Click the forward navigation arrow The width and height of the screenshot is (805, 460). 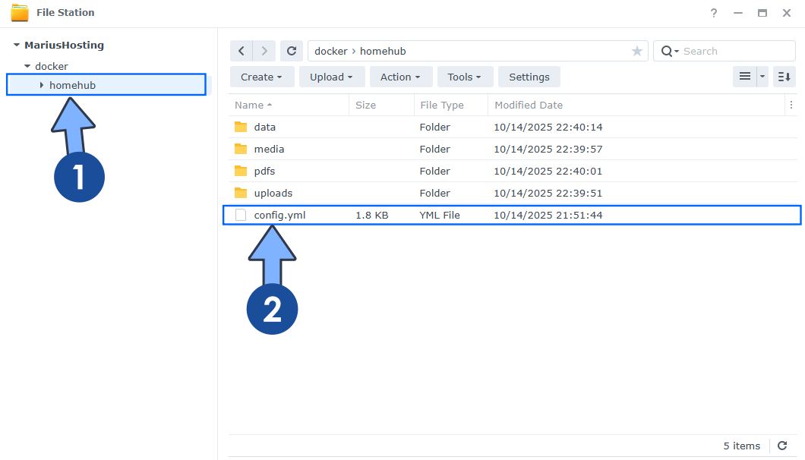[x=264, y=51]
